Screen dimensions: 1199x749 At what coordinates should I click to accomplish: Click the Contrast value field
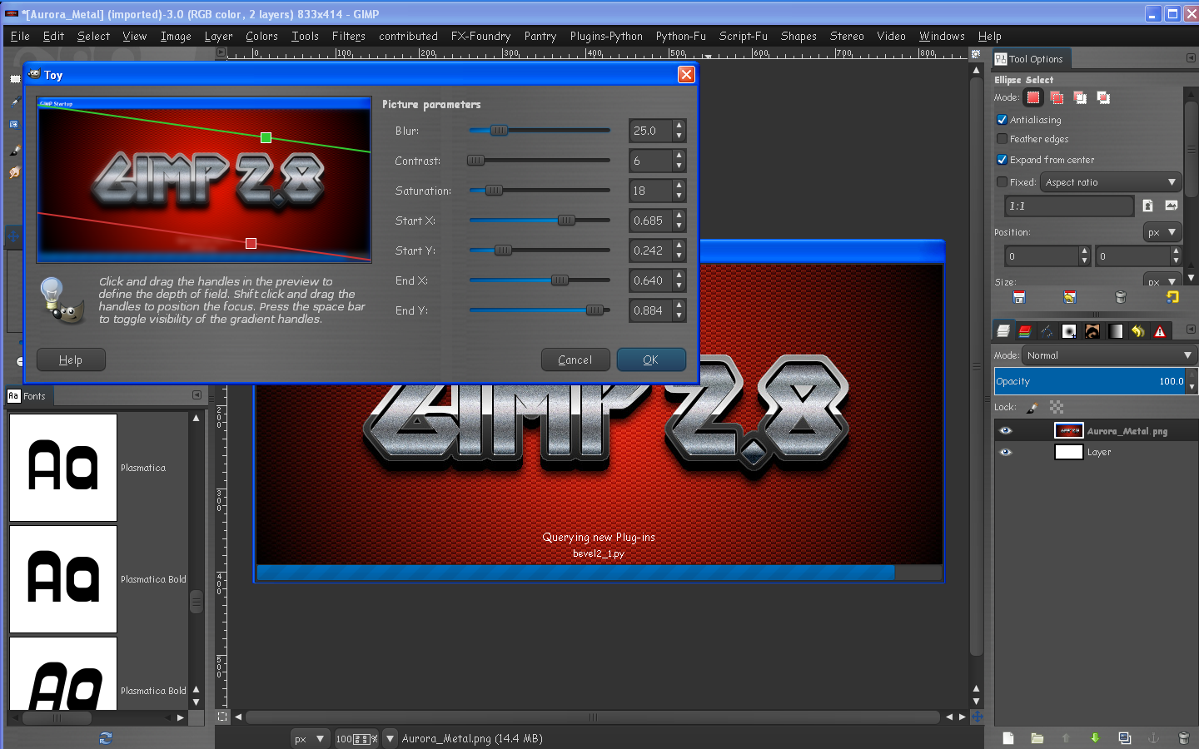[650, 161]
